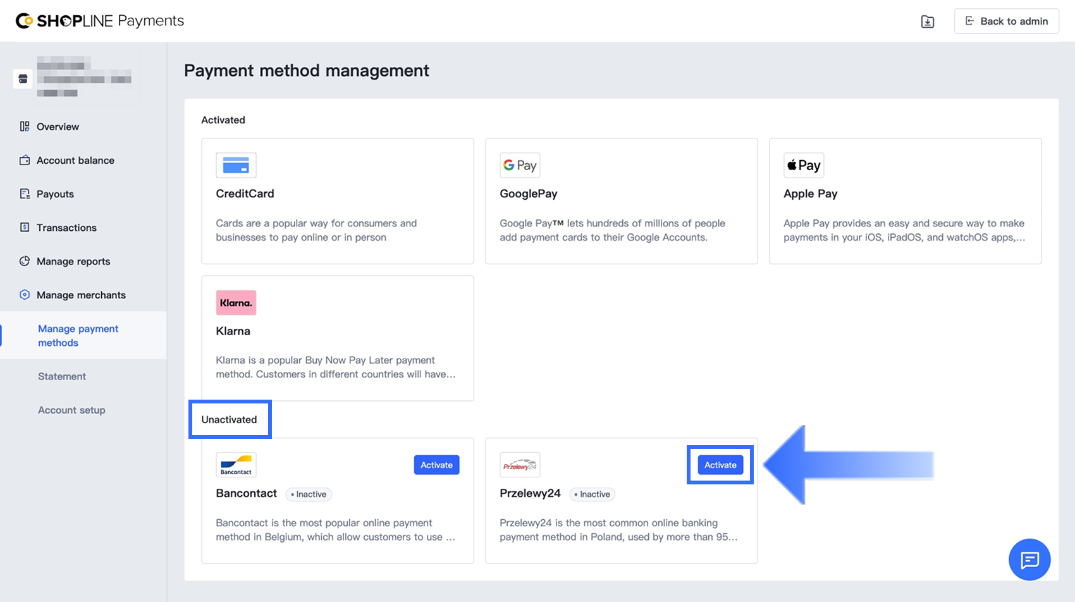Click the store avatar icon

click(x=23, y=79)
